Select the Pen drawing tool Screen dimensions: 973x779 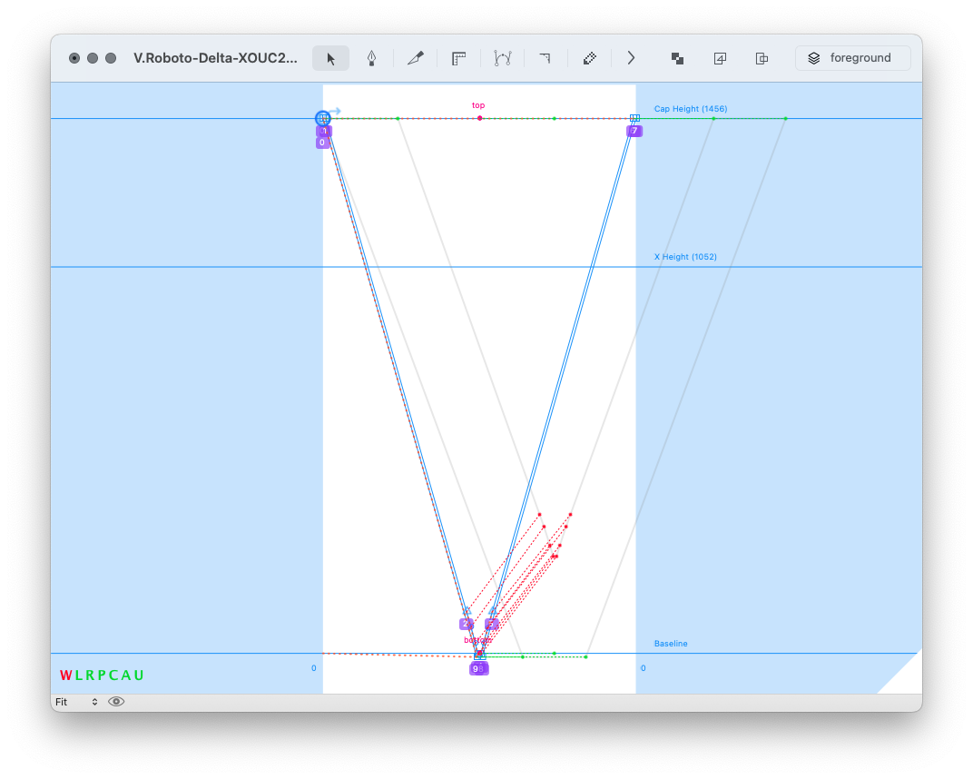[371, 58]
